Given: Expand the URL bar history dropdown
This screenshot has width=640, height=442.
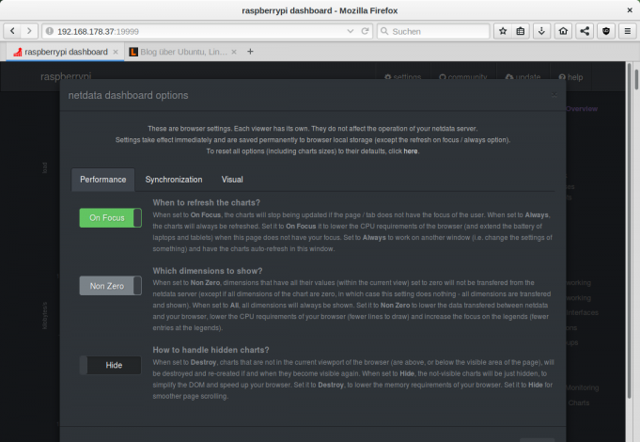Looking at the screenshot, I should [x=351, y=31].
